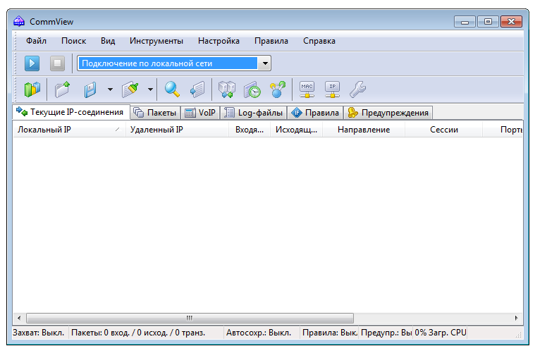Open the network adapter selection combo box

pos(174,63)
